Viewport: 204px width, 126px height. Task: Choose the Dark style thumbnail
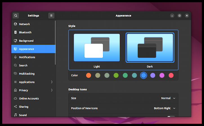(x=150, y=47)
